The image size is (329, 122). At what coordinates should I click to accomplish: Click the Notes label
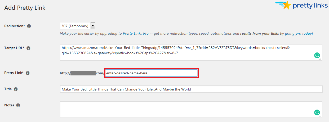(9, 105)
